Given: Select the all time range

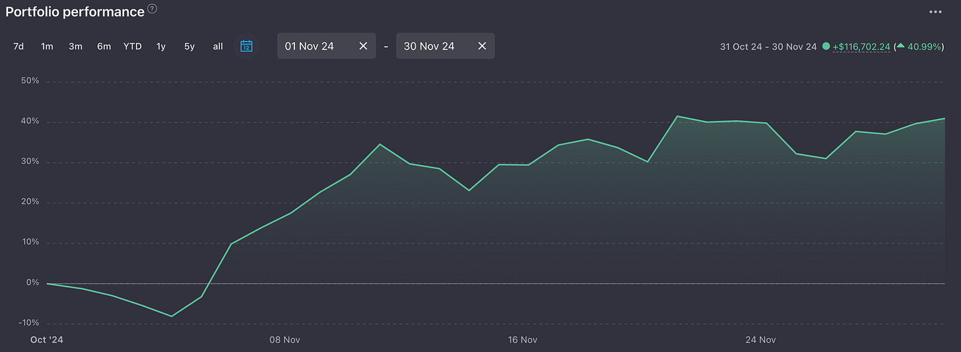Looking at the screenshot, I should (218, 46).
